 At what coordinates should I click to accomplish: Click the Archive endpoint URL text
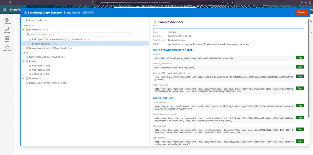click(223, 90)
